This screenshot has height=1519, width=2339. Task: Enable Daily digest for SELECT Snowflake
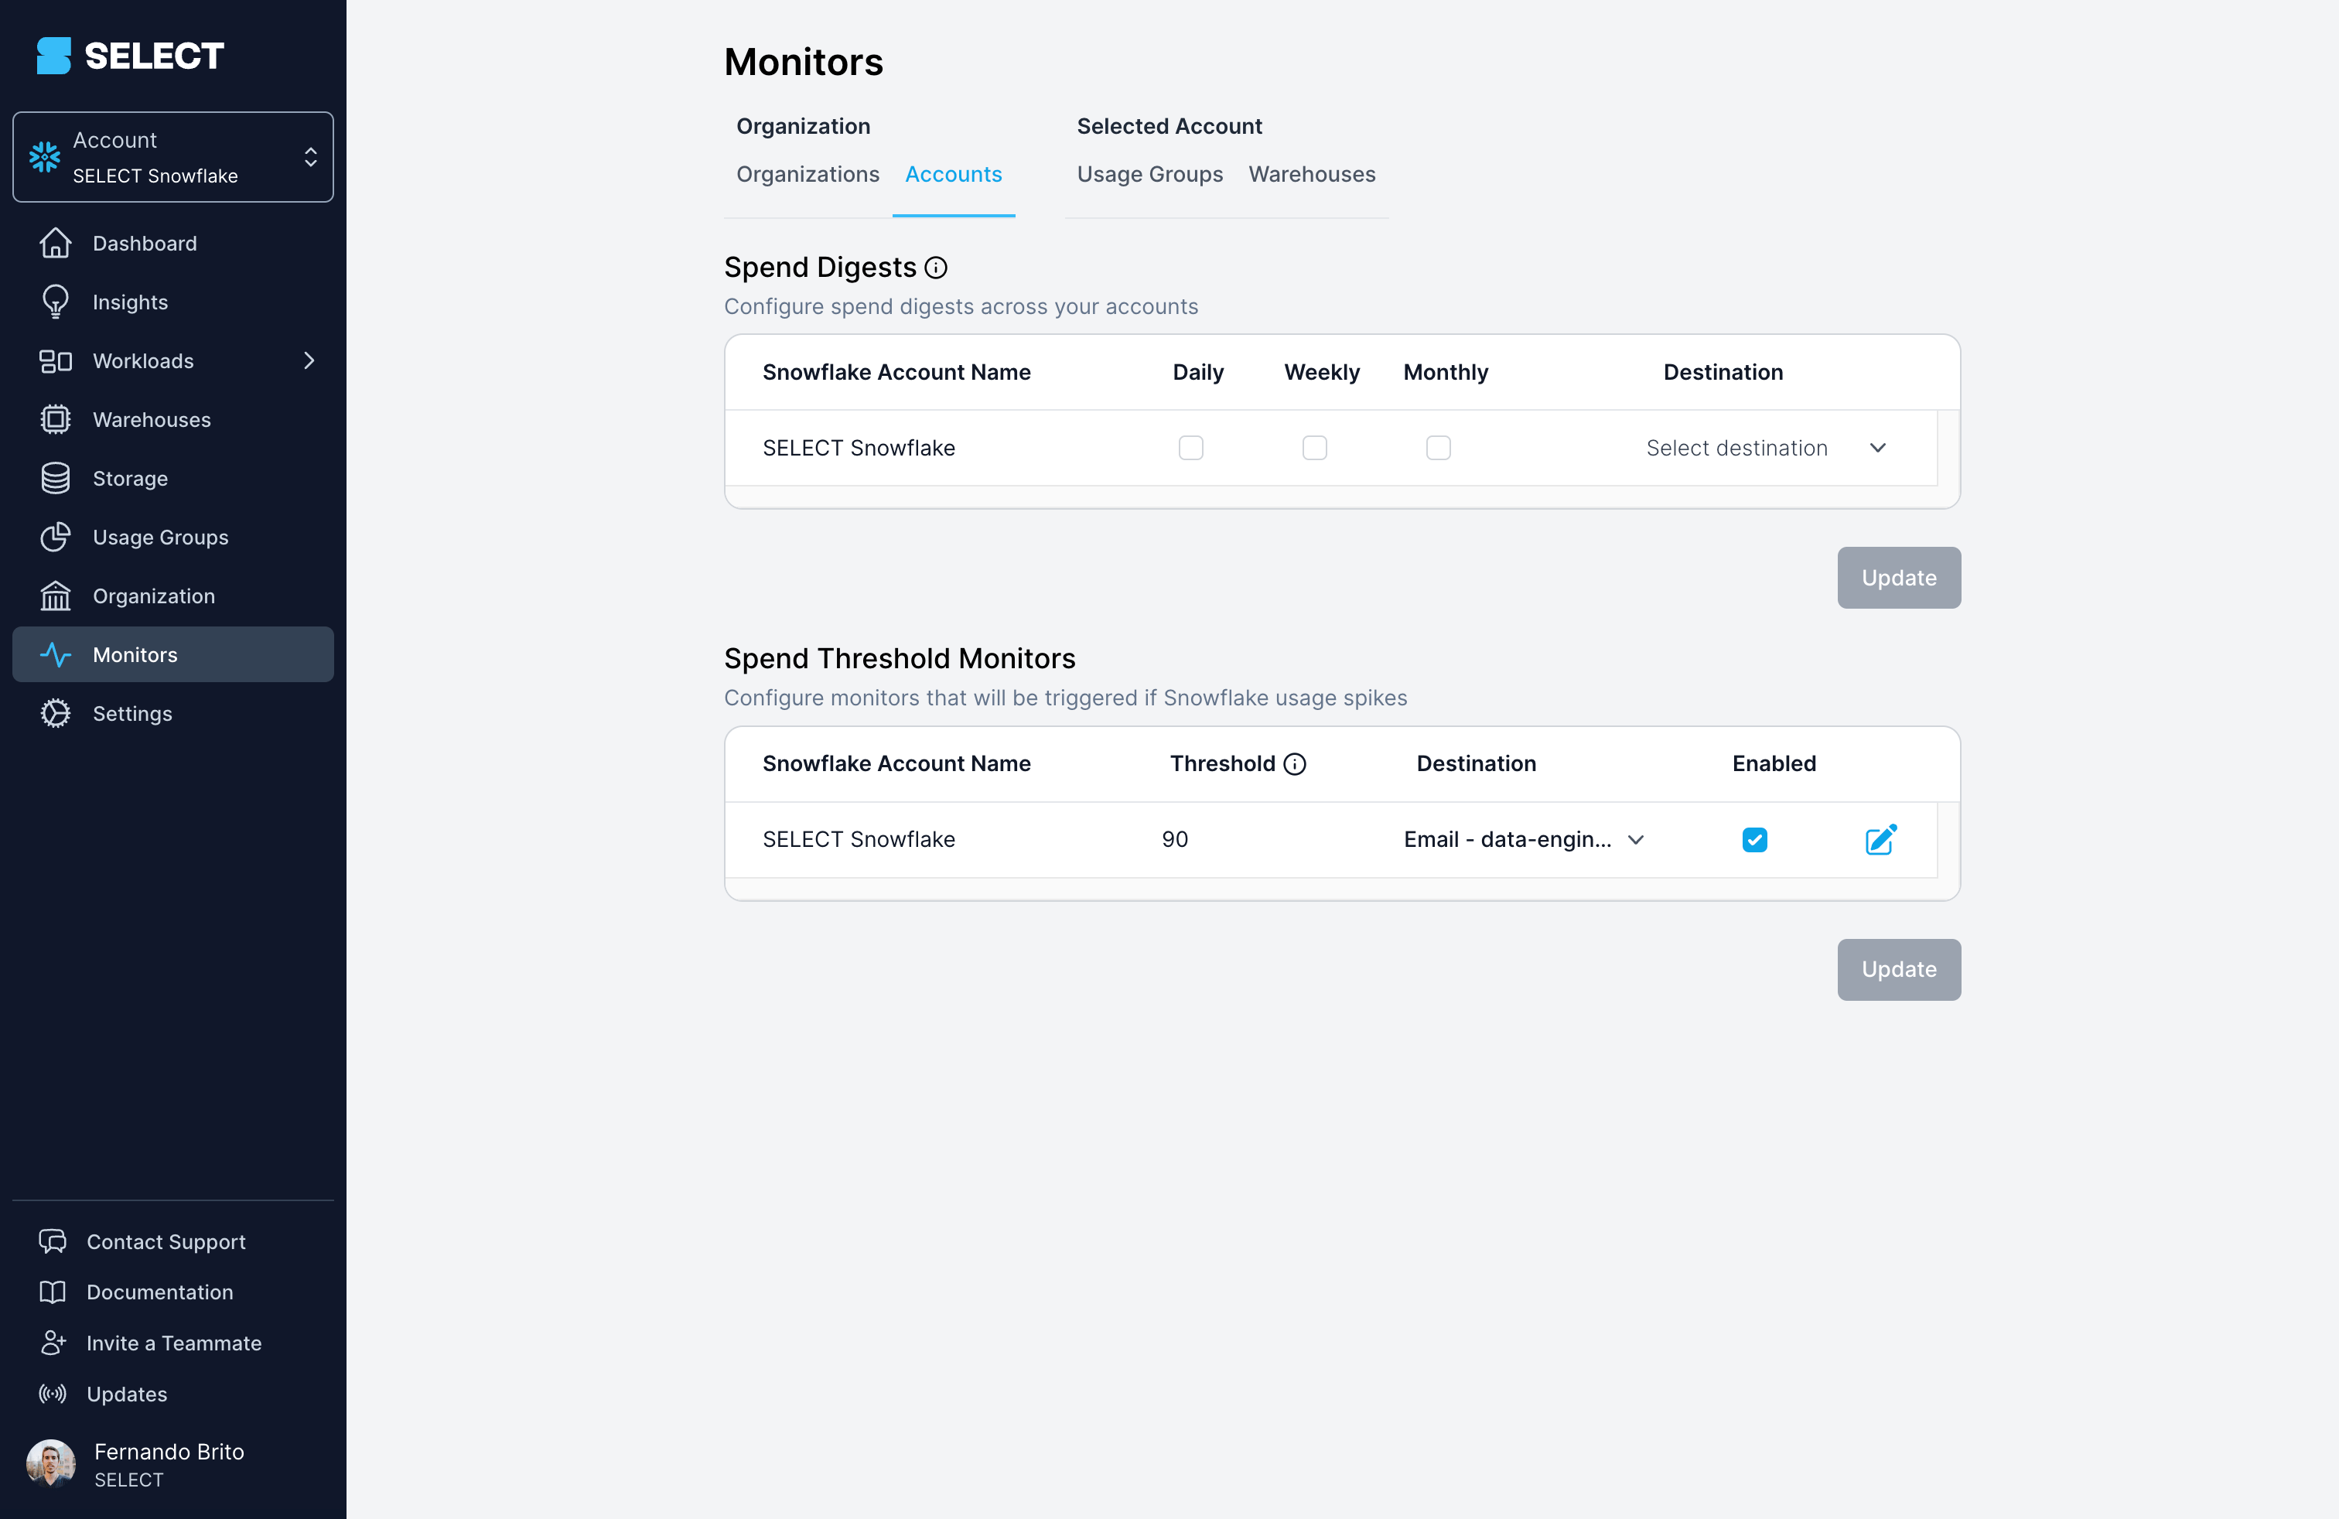click(x=1191, y=448)
